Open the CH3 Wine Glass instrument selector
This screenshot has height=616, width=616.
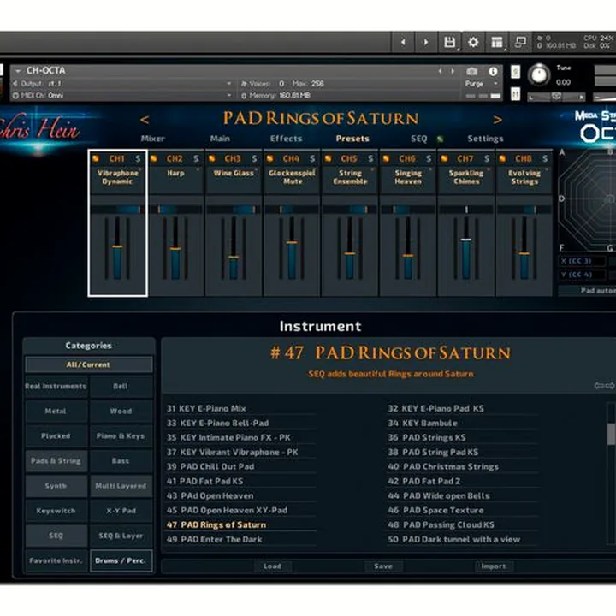[x=234, y=177]
